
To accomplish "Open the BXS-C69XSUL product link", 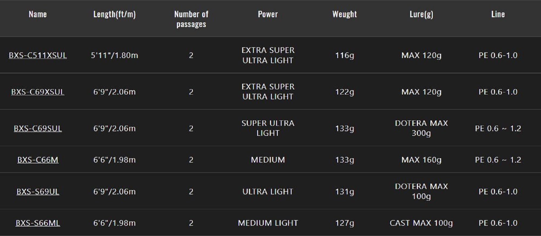I will [x=38, y=92].
